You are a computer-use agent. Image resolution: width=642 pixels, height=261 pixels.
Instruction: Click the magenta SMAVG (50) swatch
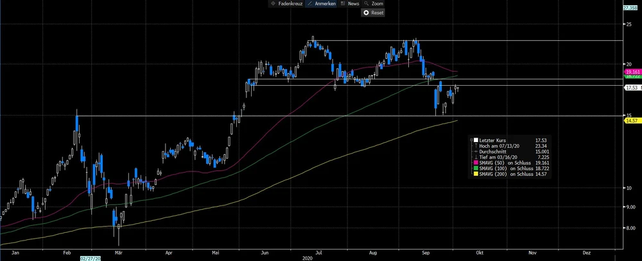coord(477,162)
